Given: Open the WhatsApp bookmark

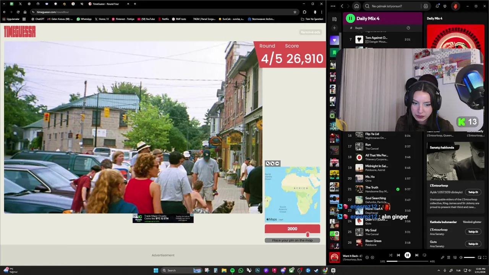Looking at the screenshot, I should pyautogui.click(x=84, y=19).
